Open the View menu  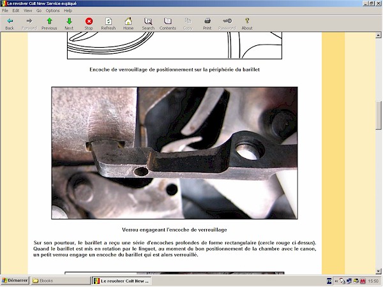pyautogui.click(x=28, y=11)
